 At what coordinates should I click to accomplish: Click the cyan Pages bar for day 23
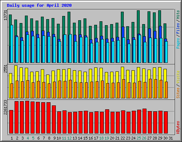point(129,53)
